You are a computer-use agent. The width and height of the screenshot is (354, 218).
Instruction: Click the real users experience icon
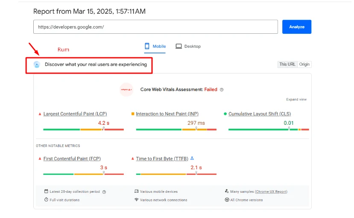coord(37,65)
